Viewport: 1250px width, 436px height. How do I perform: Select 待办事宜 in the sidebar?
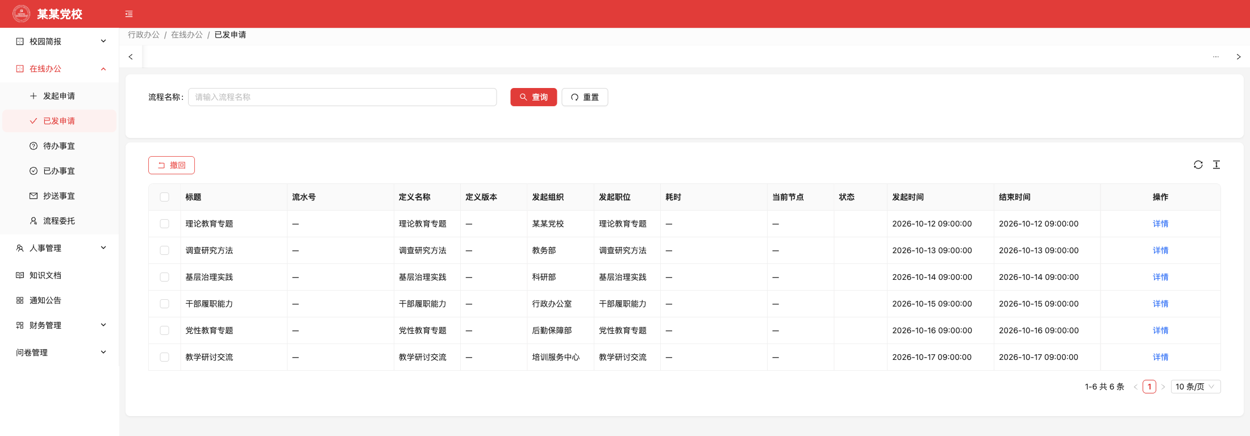pos(60,146)
